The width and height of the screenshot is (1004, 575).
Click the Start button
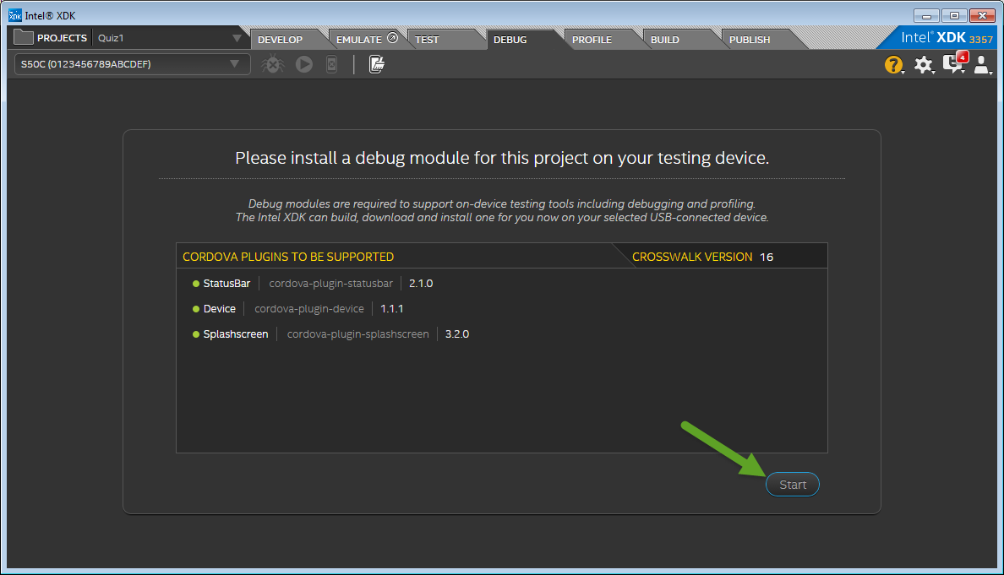793,485
